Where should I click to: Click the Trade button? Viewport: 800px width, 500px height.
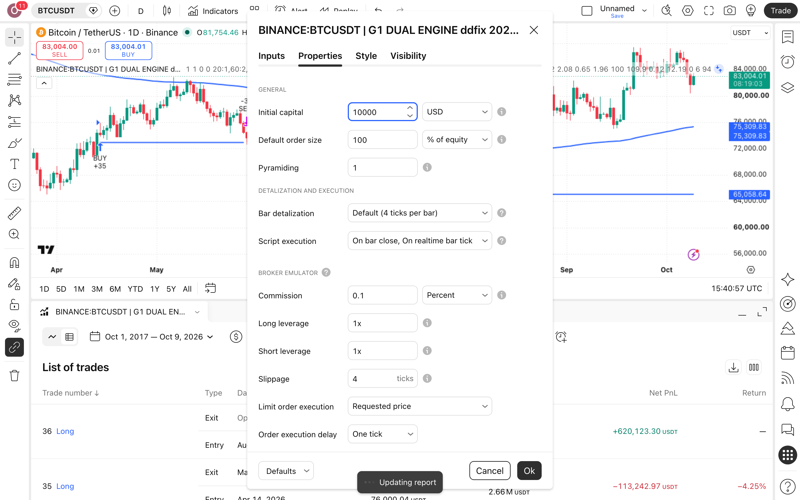(x=781, y=11)
